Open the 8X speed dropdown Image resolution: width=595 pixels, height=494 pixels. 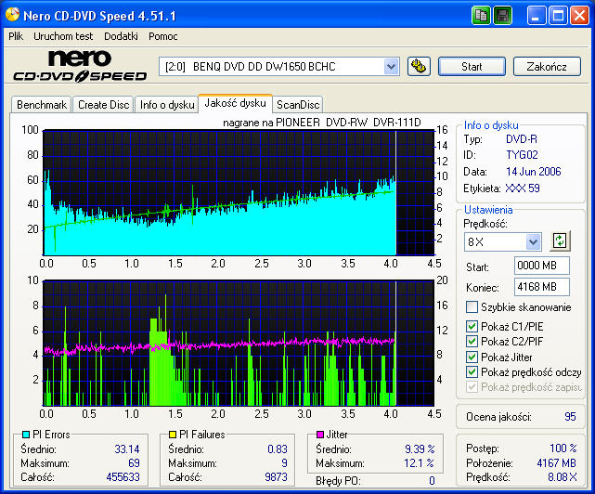coord(533,241)
